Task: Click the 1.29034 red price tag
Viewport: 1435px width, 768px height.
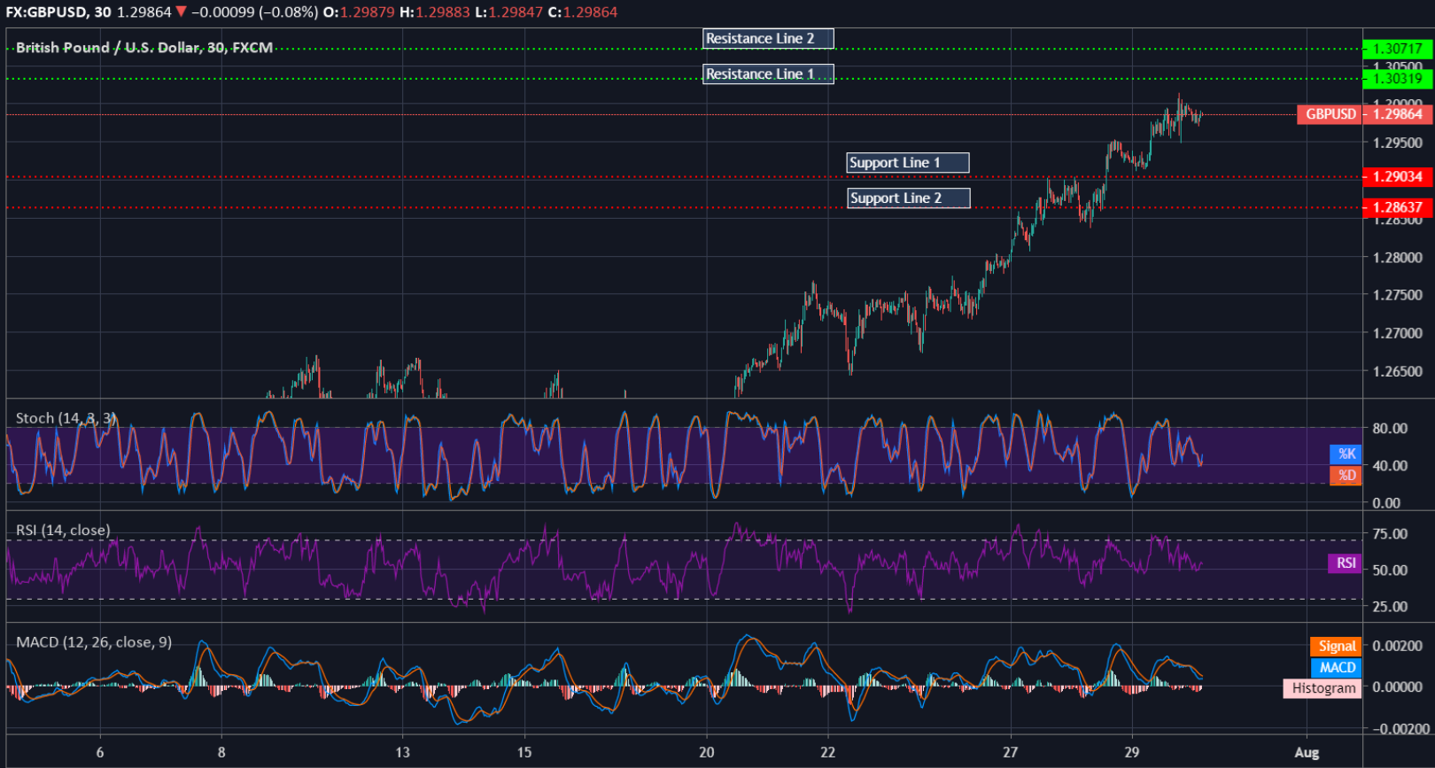Action: coord(1398,176)
